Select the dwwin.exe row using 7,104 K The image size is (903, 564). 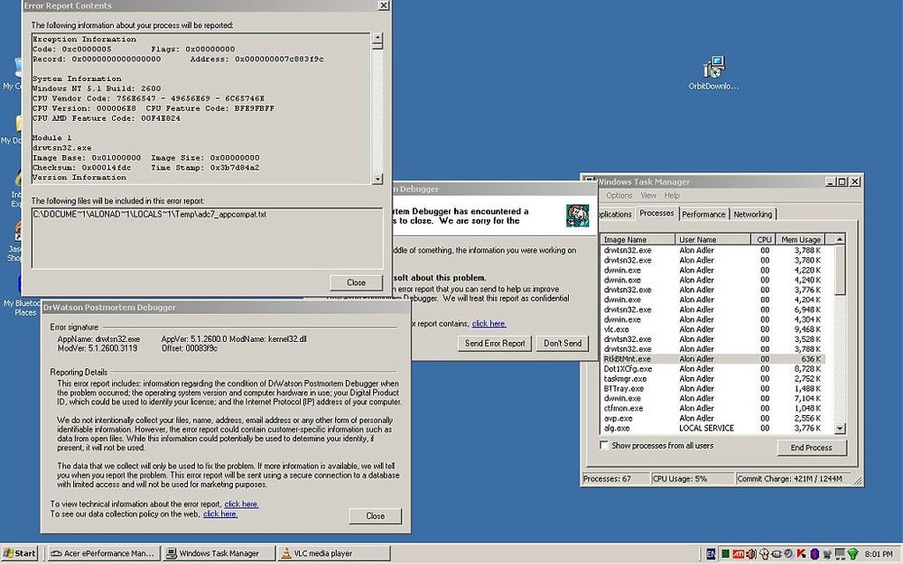[x=713, y=398]
